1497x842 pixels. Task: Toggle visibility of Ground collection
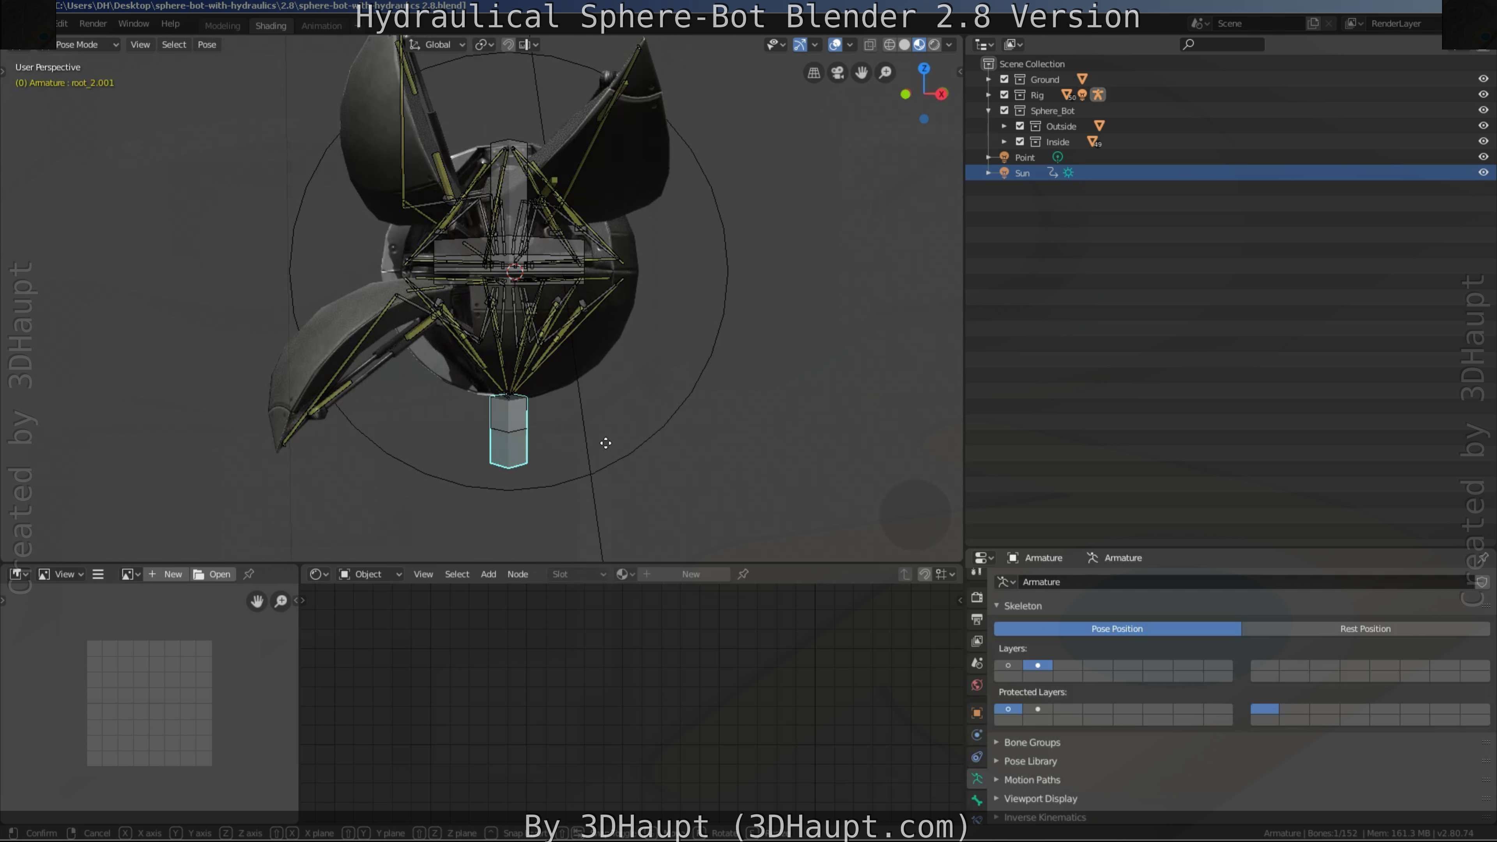pos(1483,79)
